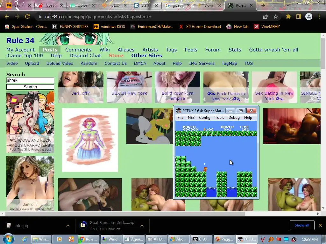326x244 pixels.
Task: Switch to the 7-Zip C:\U... taskbar button
Action: (x=202, y=239)
